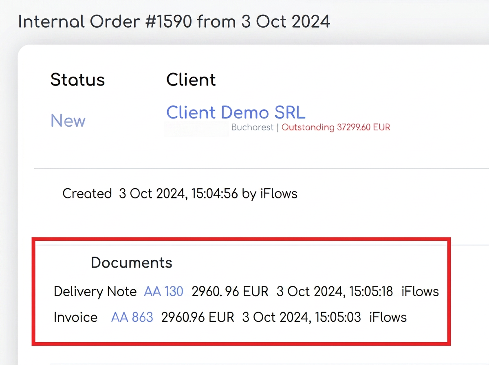Open delivery note AA 130
Image resolution: width=489 pixels, height=365 pixels.
pos(163,291)
